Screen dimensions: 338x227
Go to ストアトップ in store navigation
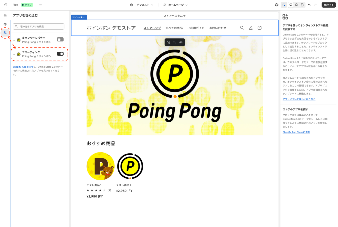coord(152,28)
